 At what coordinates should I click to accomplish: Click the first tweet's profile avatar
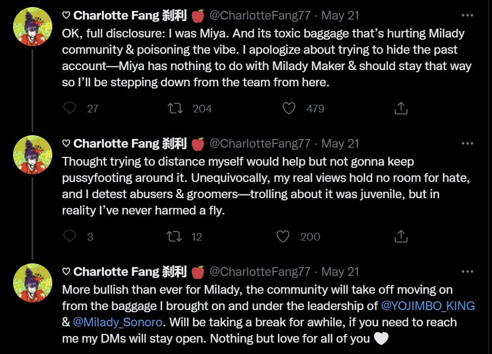coord(32,27)
